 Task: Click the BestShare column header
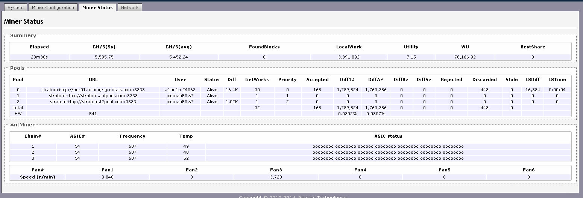[x=533, y=47]
